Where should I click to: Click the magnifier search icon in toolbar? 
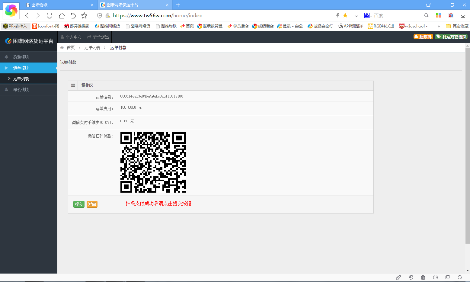pyautogui.click(x=426, y=16)
